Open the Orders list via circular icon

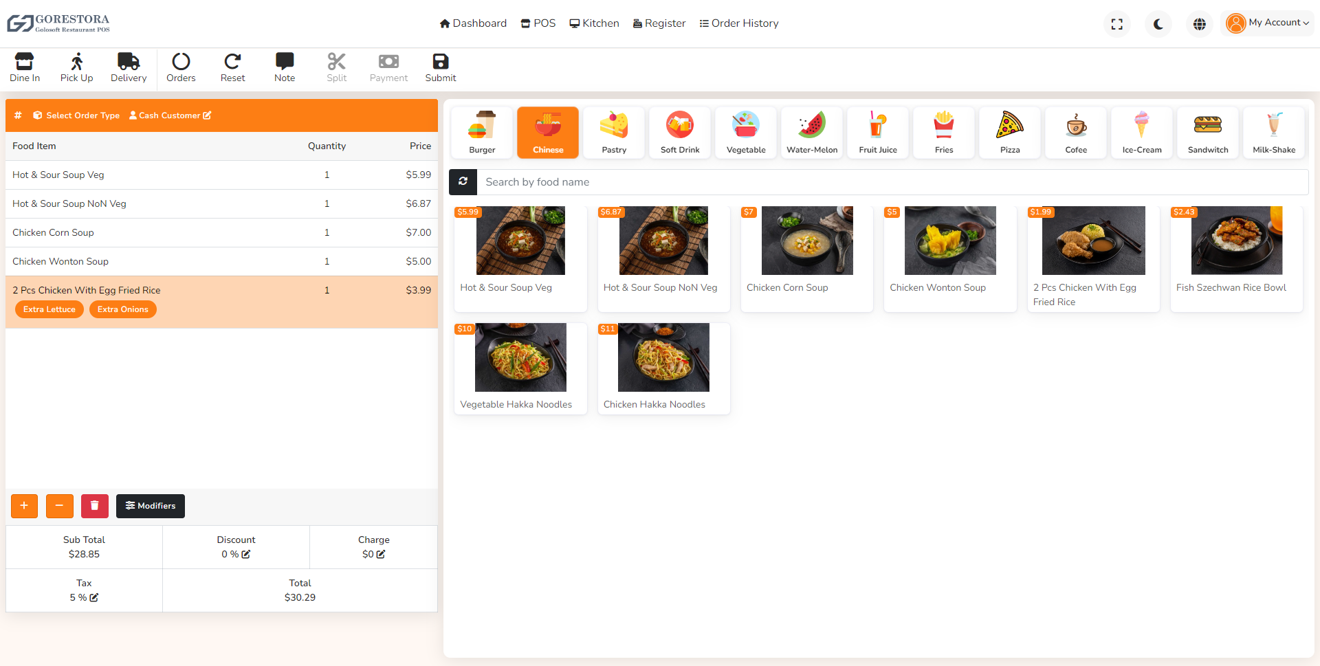(x=180, y=60)
